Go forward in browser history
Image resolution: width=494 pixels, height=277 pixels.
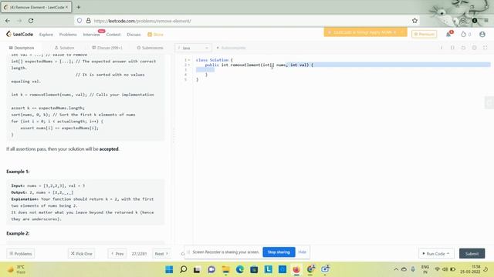pyautogui.click(x=19, y=21)
